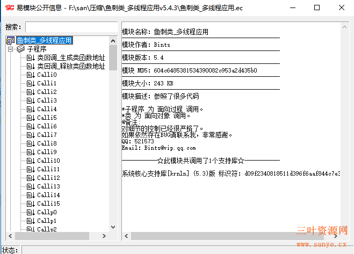The width and height of the screenshot is (354, 254).
Task: Click the subroutine icon next to Calli4
Action: pos(31,109)
